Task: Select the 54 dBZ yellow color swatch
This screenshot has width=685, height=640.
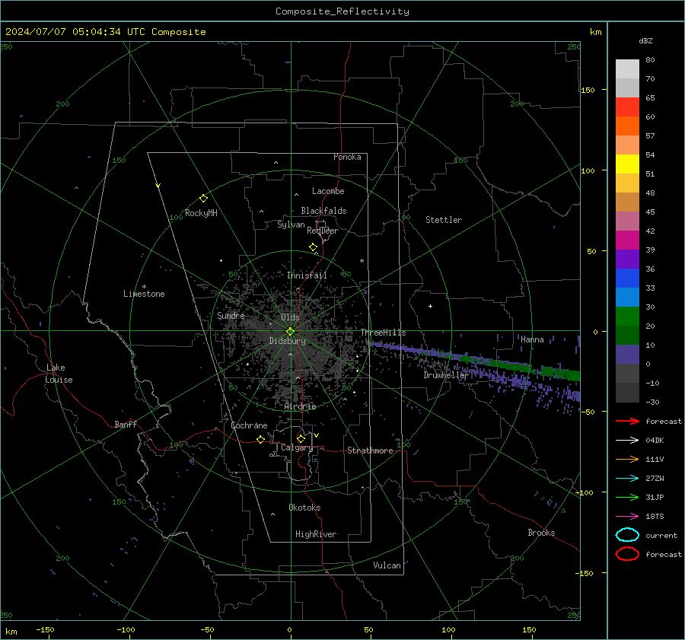Action: pos(627,164)
